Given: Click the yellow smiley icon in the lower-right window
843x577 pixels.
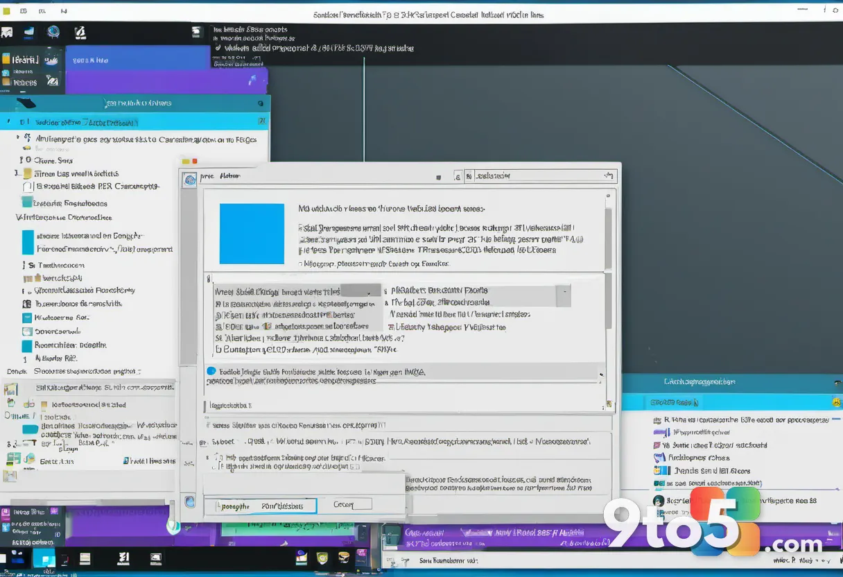Looking at the screenshot, I should pos(837,402).
